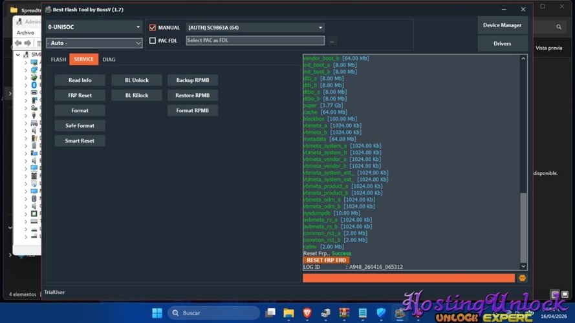Screen dimensions: 575x323
Task: Uncheck the MANUAL checkbox
Action: point(153,28)
